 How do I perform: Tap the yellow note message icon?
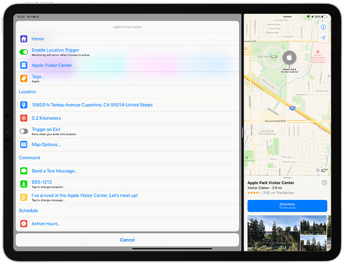(24, 197)
